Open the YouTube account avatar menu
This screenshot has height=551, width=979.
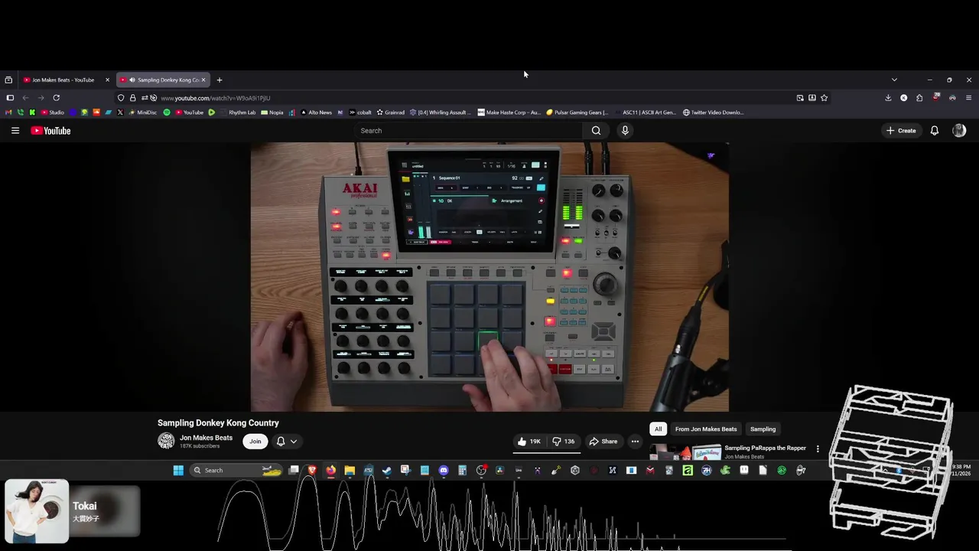click(x=959, y=131)
